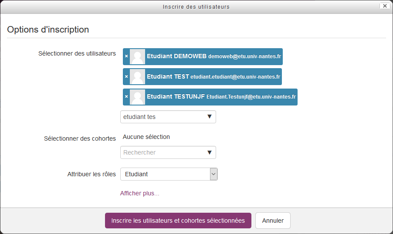The height and width of the screenshot is (234, 393).
Task: Open the user search dropdown arrow
Action: point(209,117)
